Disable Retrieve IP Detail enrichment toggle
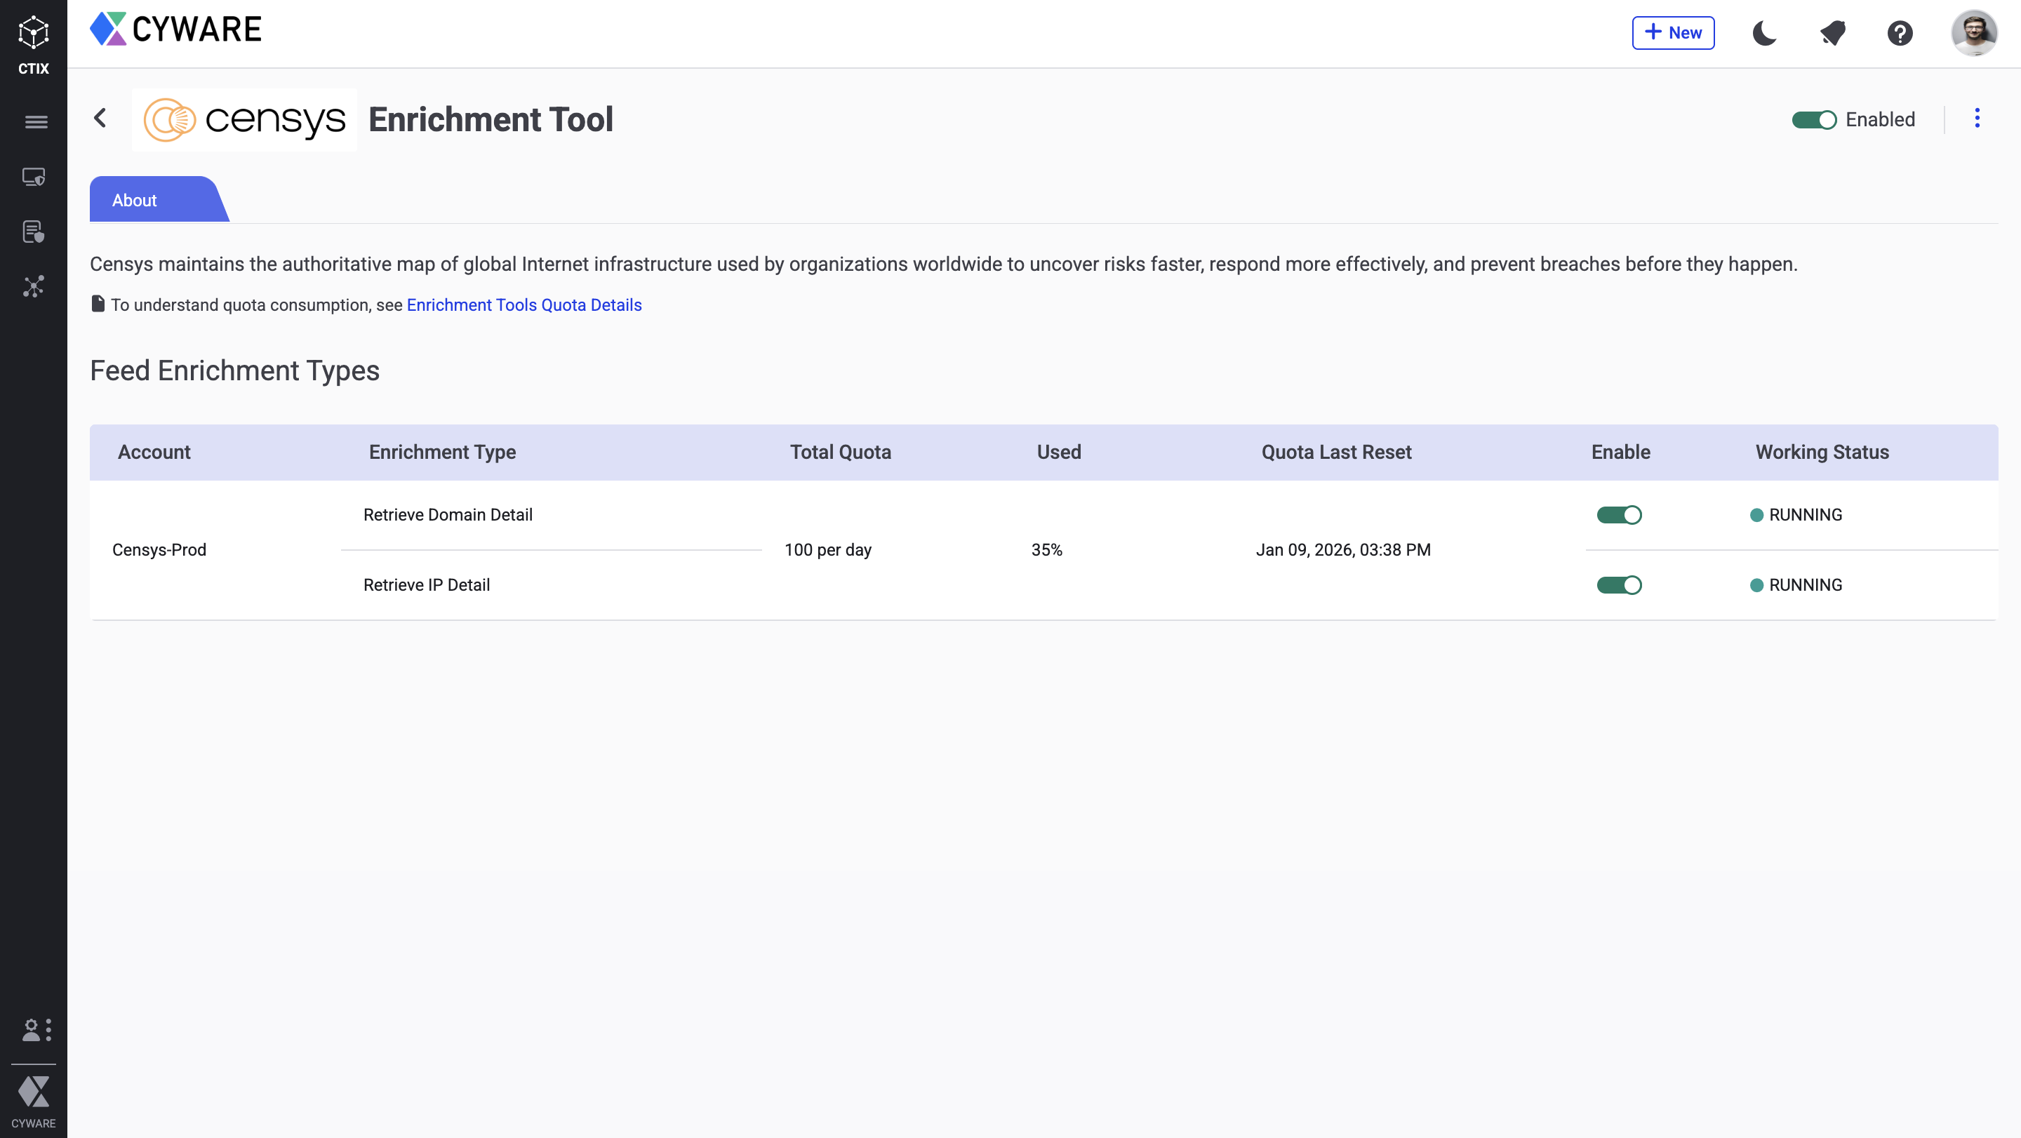Viewport: 2021px width, 1138px height. (1618, 585)
